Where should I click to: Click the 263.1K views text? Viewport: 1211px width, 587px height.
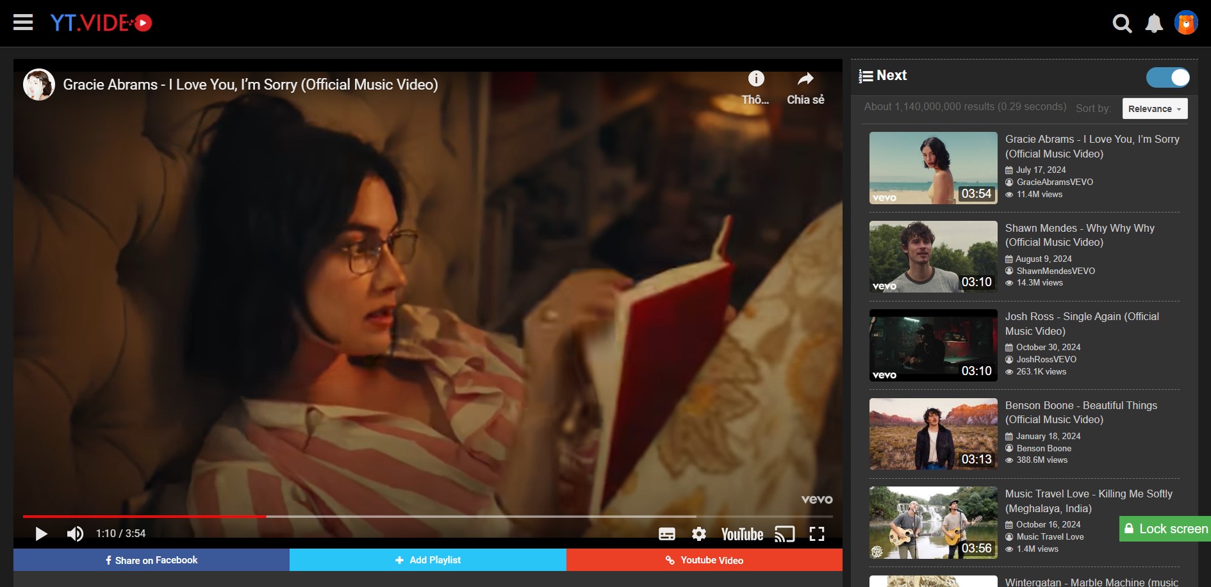(1041, 371)
